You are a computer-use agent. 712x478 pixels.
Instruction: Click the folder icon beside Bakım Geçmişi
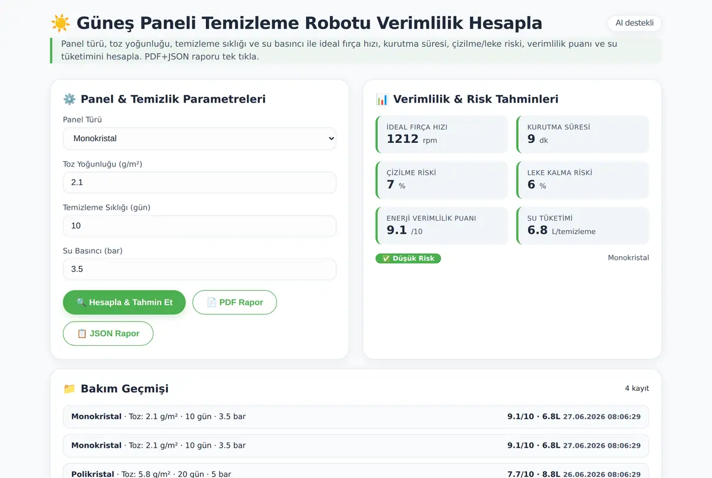pos(69,389)
